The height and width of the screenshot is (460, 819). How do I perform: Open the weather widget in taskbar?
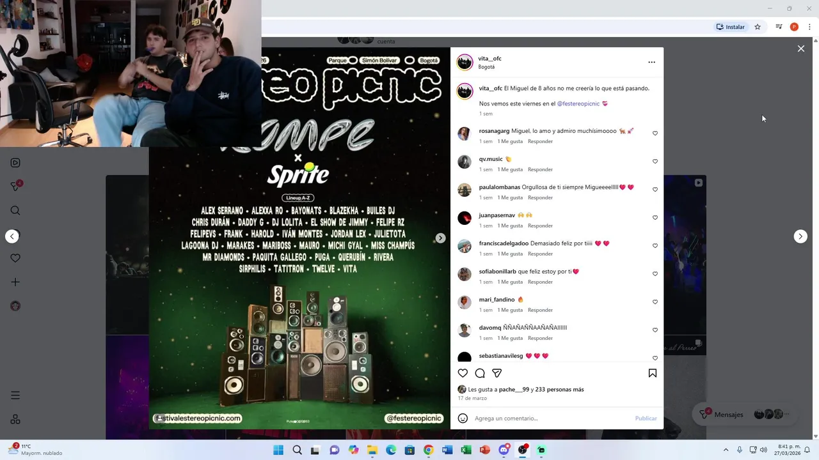tap(35, 450)
